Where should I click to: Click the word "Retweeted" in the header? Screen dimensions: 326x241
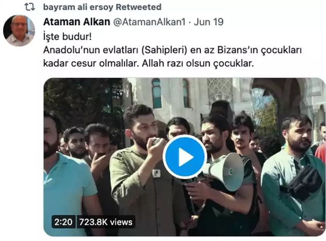(139, 7)
